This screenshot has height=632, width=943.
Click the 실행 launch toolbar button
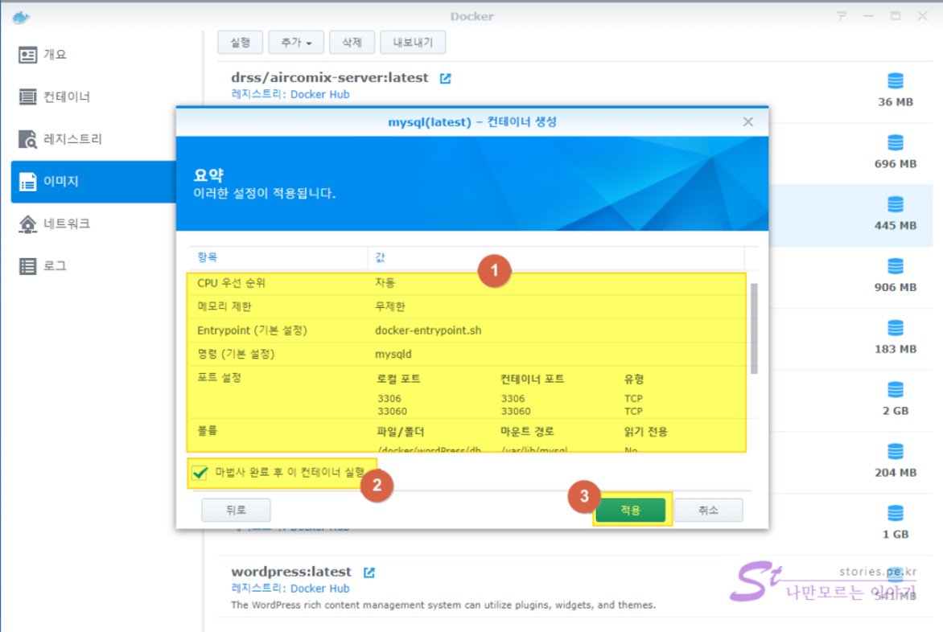pos(240,43)
